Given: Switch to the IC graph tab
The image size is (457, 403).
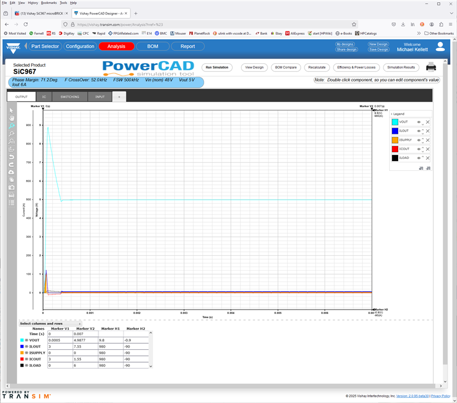Looking at the screenshot, I should 44,97.
